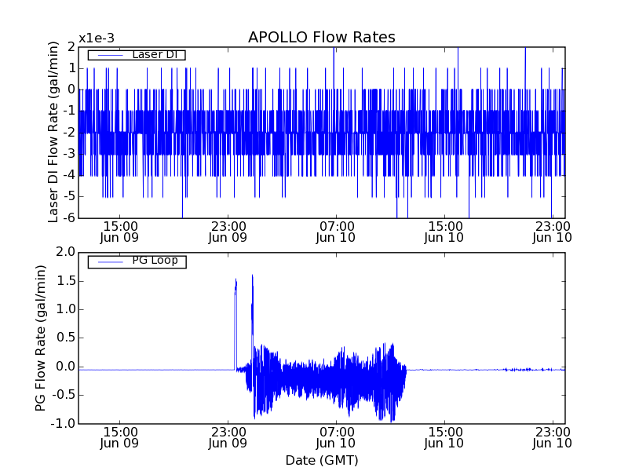This screenshot has height=471, width=628.
Task: Click the blue line sample in Laser DI legend
Action: 110,55
